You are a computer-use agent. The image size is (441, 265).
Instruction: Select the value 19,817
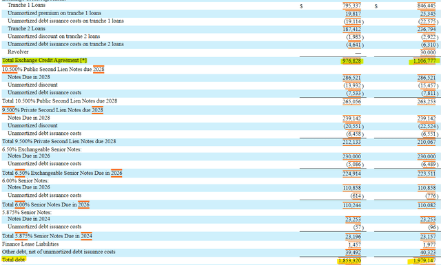point(353,14)
